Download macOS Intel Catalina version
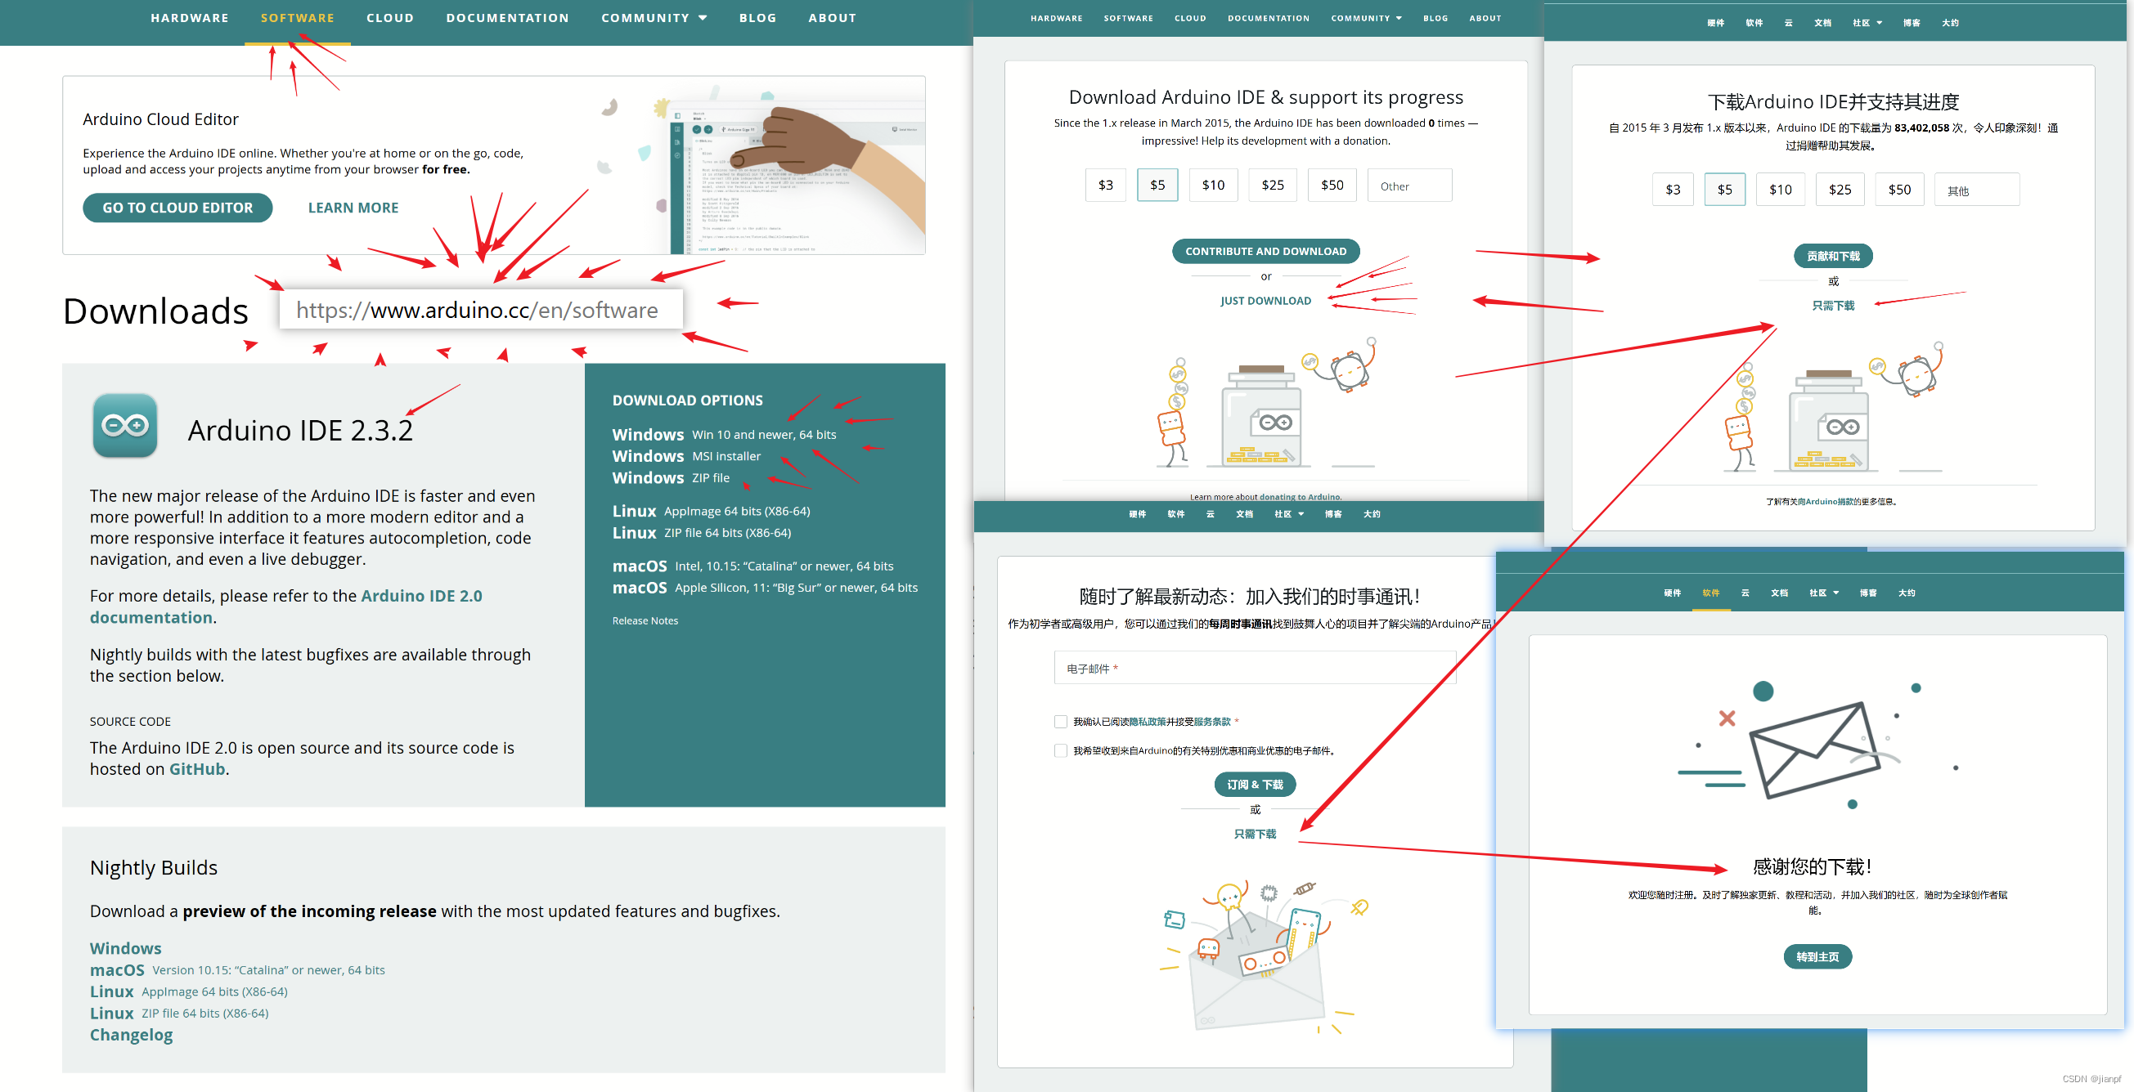This screenshot has height=1092, width=2134. [753, 566]
